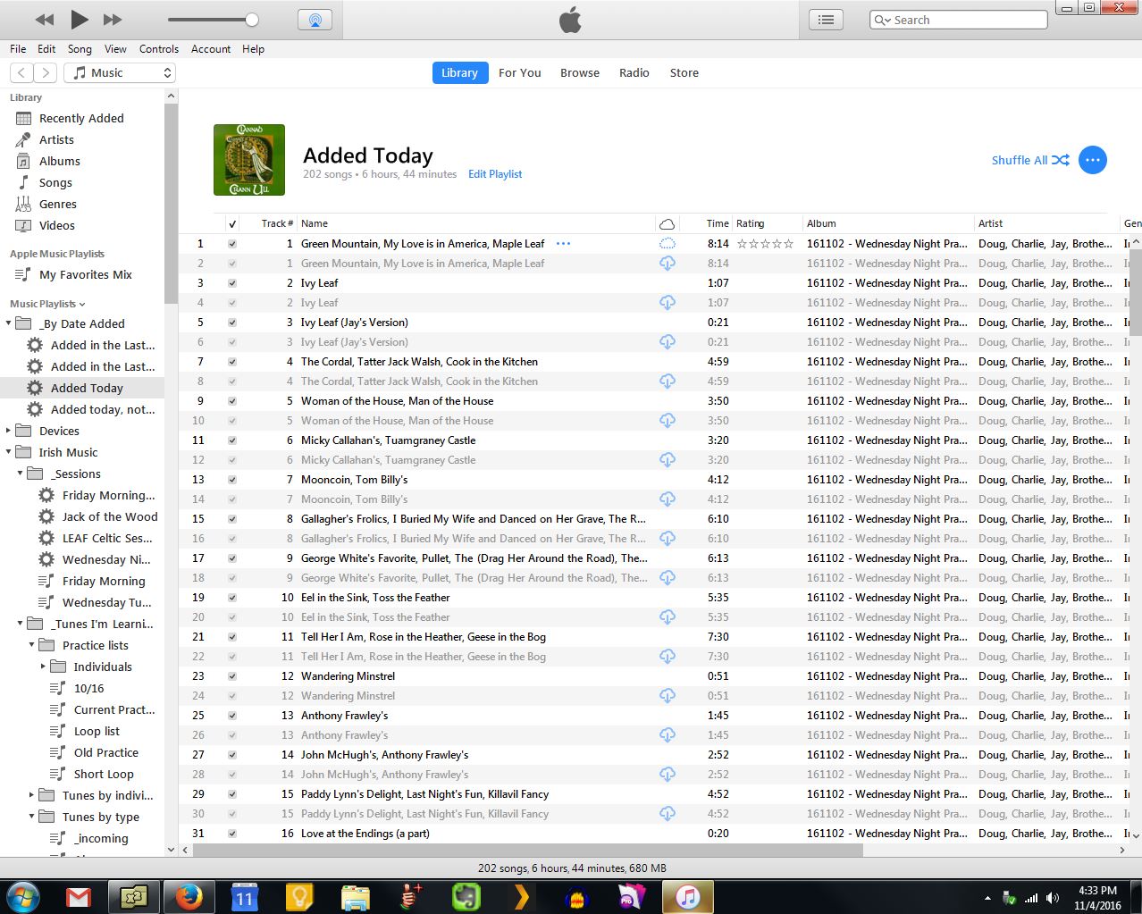Open the Short Loop playlist
The image size is (1142, 914).
click(x=104, y=774)
